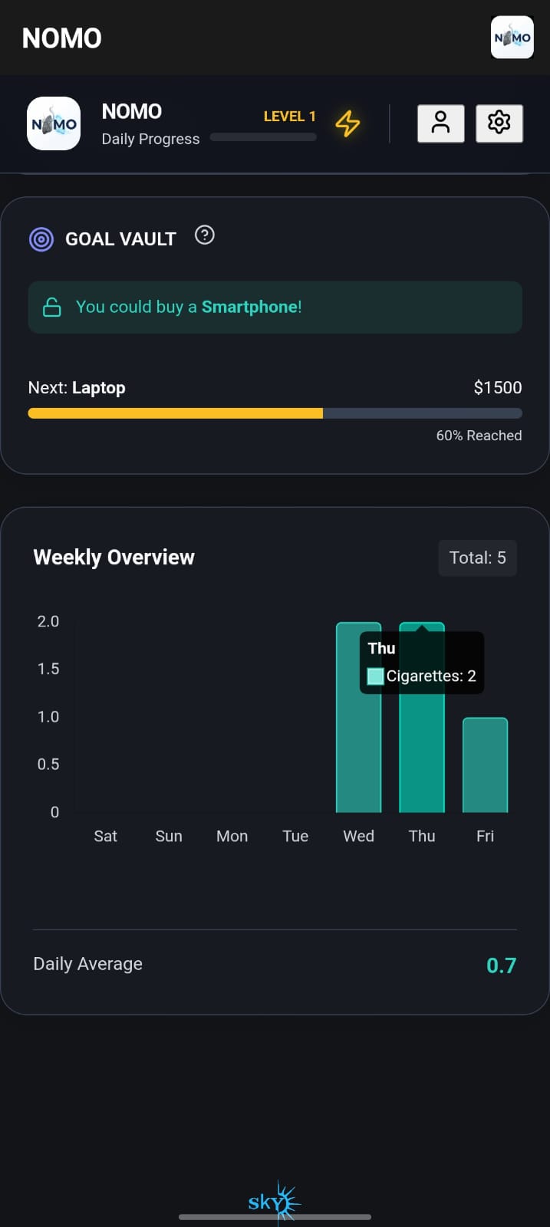Open the settings gear icon
Viewport: 550px width, 1227px height.
coord(499,123)
